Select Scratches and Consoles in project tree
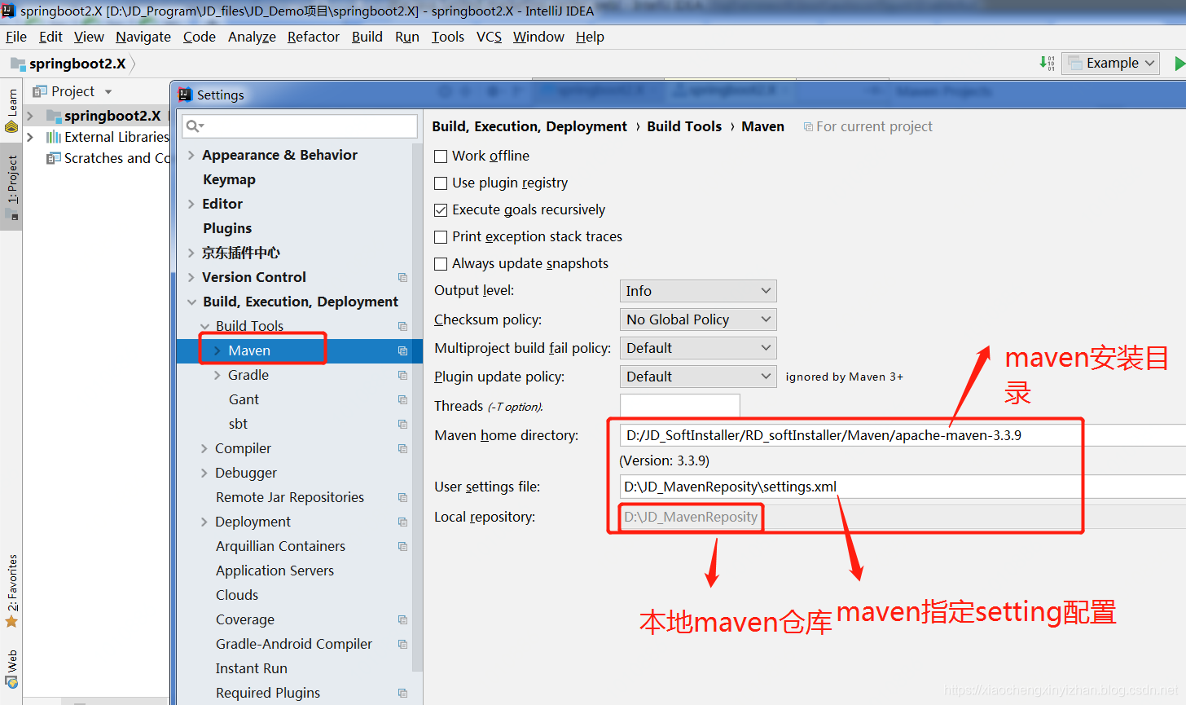 (x=108, y=158)
